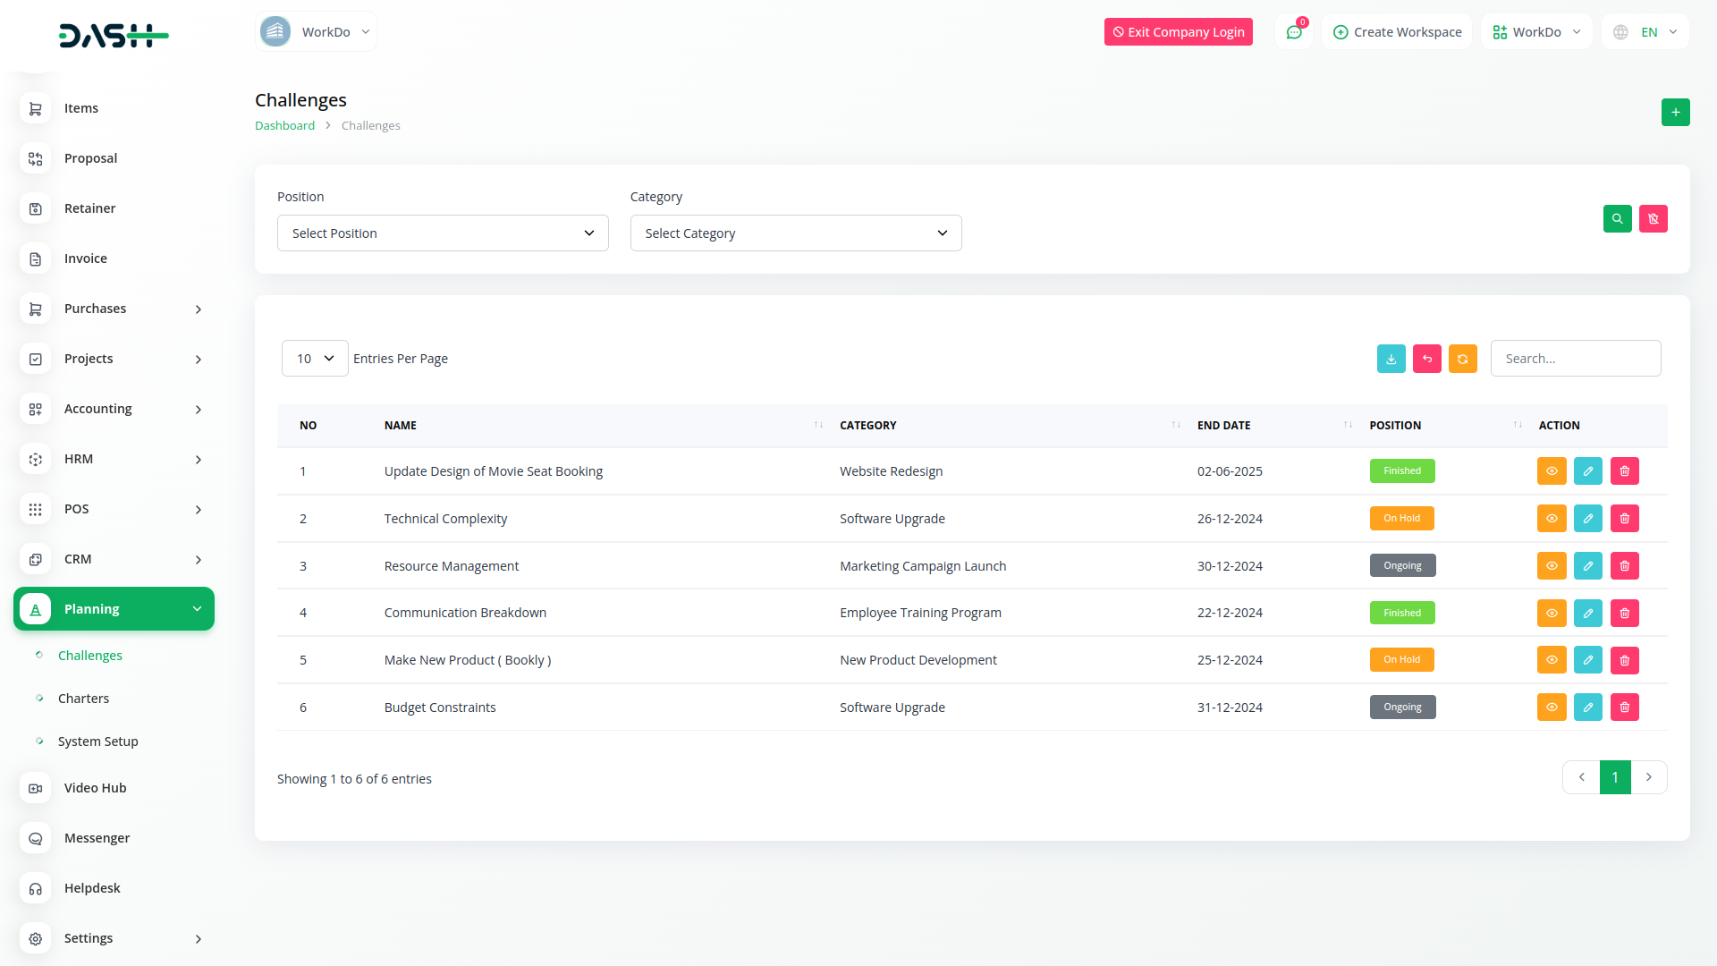
Task: Click the green add challenge plus button
Action: click(1675, 113)
